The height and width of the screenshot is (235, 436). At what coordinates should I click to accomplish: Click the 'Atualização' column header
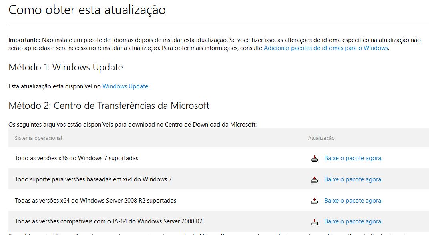tap(321, 138)
